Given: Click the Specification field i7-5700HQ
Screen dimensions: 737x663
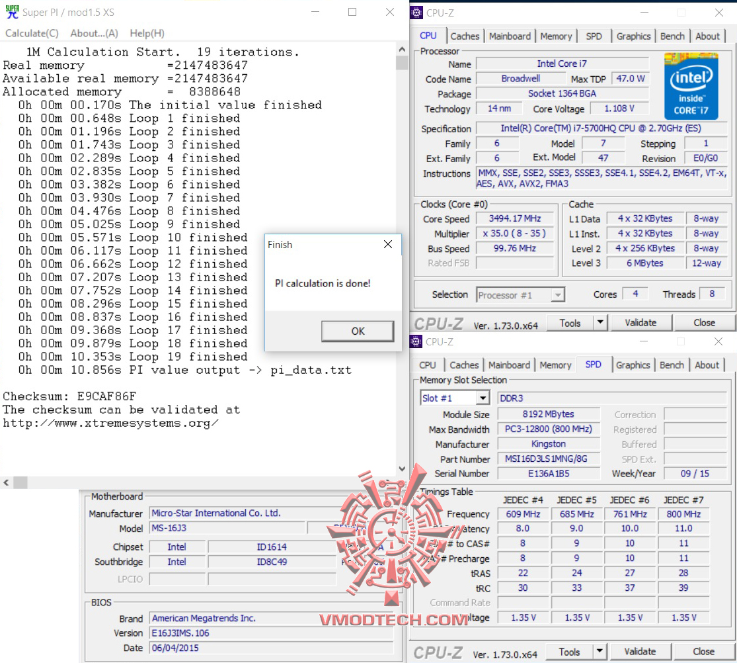Looking at the screenshot, I should (601, 128).
